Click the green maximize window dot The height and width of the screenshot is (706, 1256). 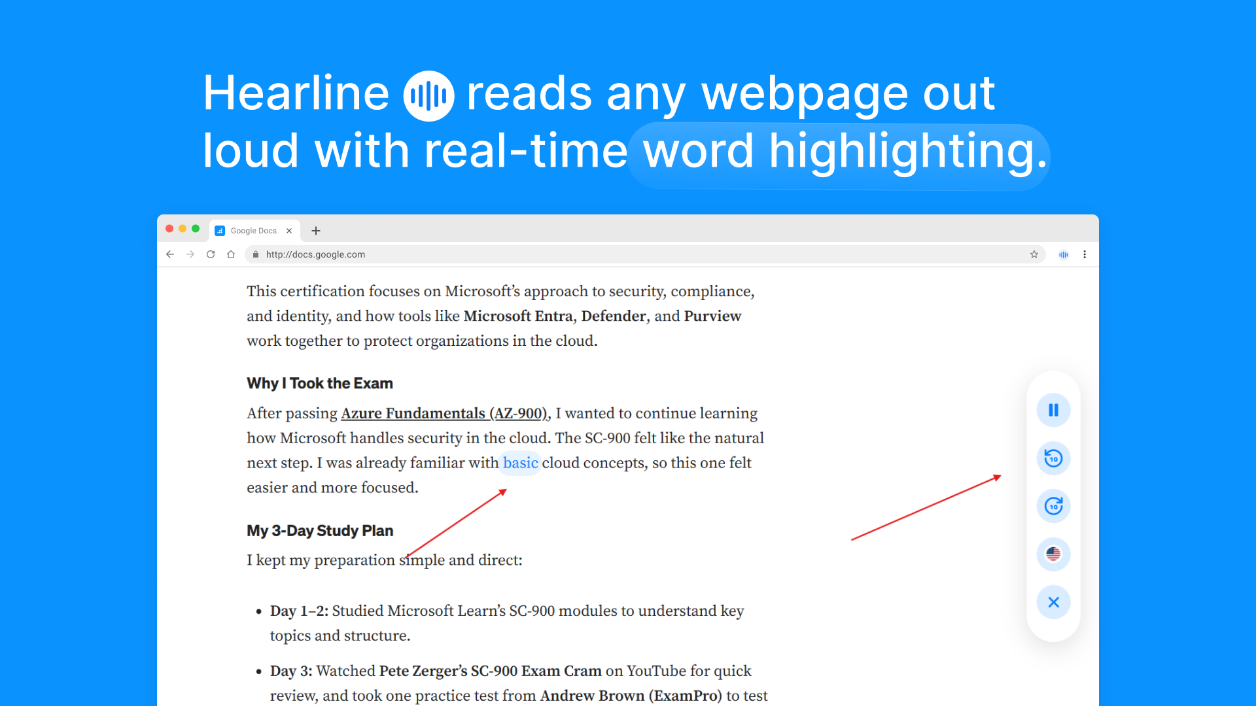point(196,229)
